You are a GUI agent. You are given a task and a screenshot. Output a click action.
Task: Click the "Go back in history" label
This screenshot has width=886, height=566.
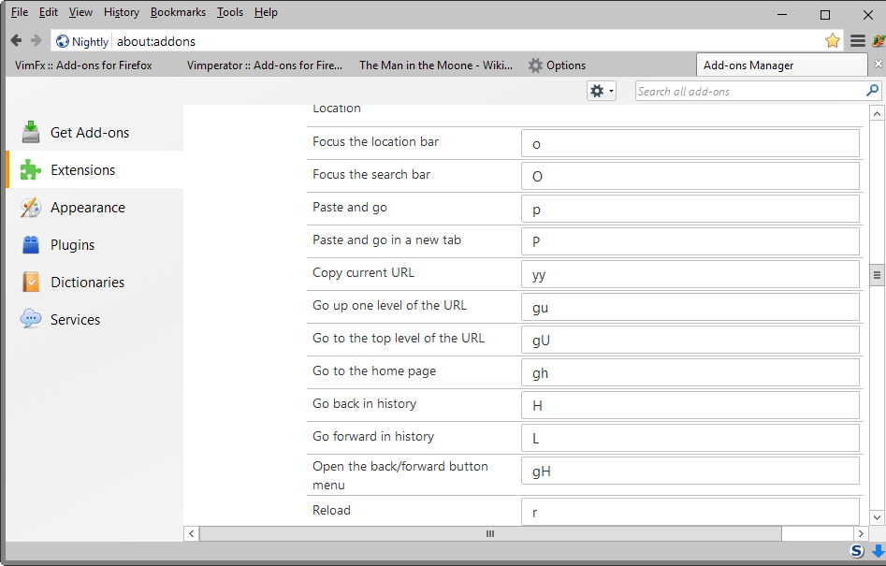365,403
